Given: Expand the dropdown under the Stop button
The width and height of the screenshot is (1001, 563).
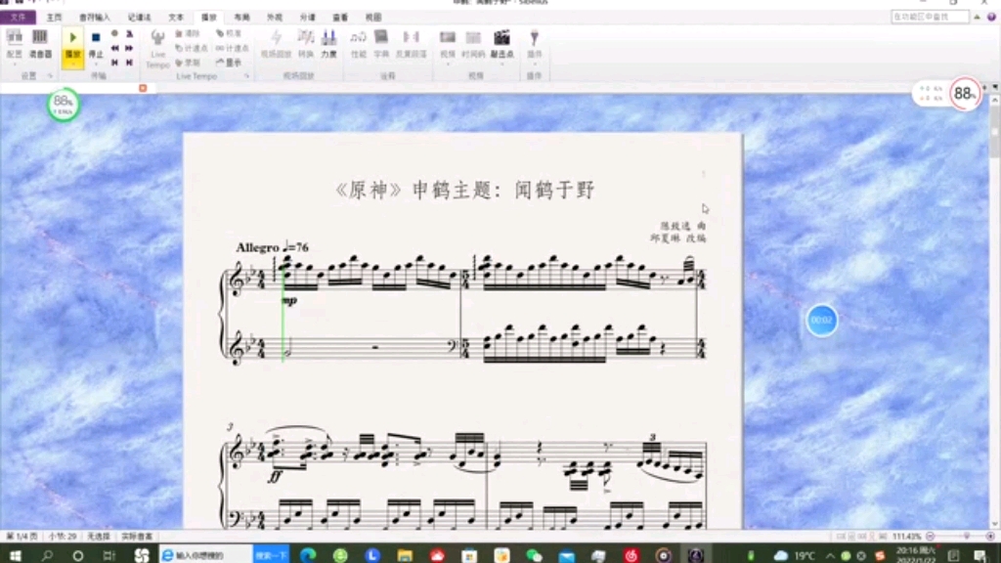Looking at the screenshot, I should [96, 64].
